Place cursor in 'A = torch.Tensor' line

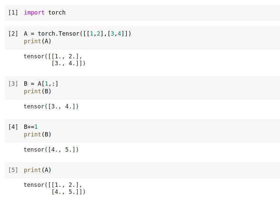pos(77,34)
